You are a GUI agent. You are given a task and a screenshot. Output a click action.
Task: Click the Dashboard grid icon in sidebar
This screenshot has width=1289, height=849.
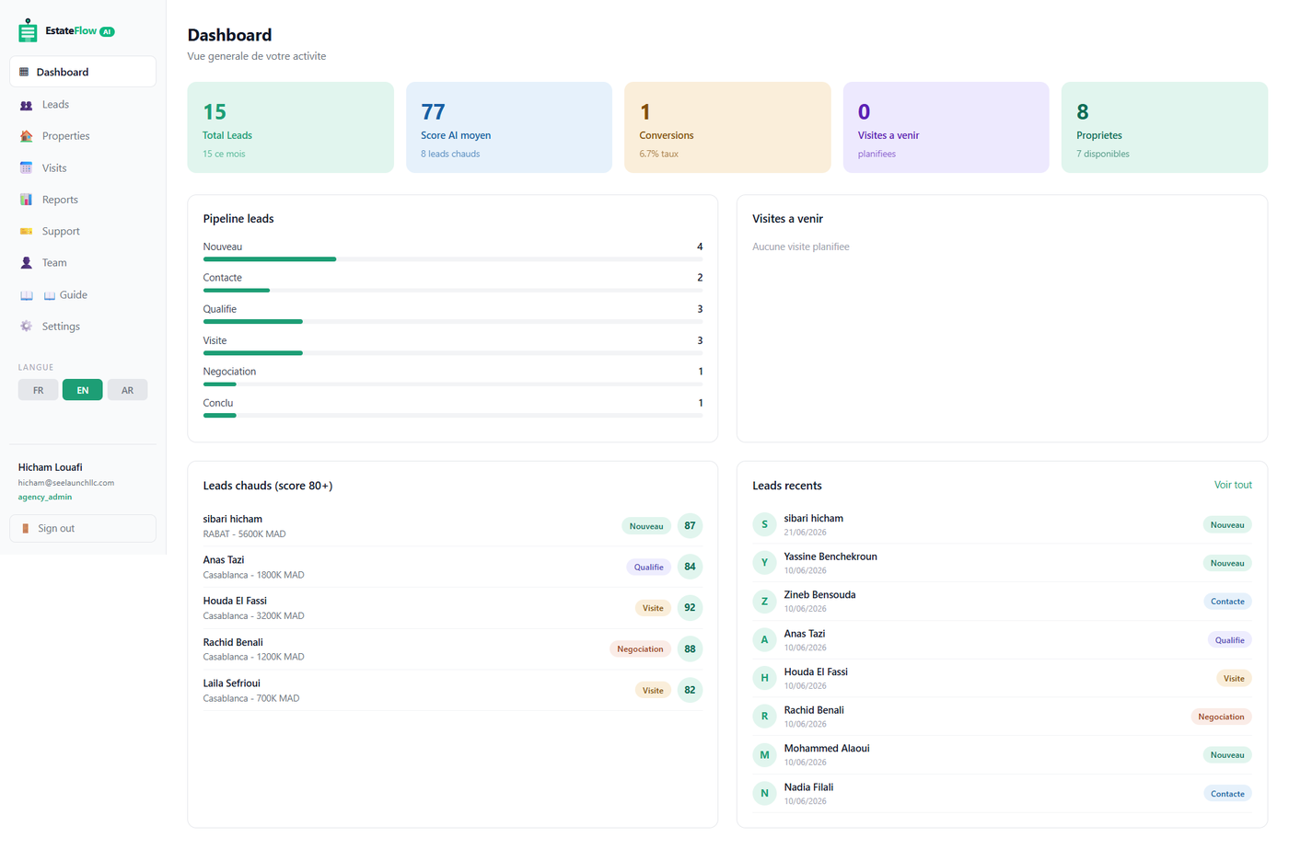point(24,72)
